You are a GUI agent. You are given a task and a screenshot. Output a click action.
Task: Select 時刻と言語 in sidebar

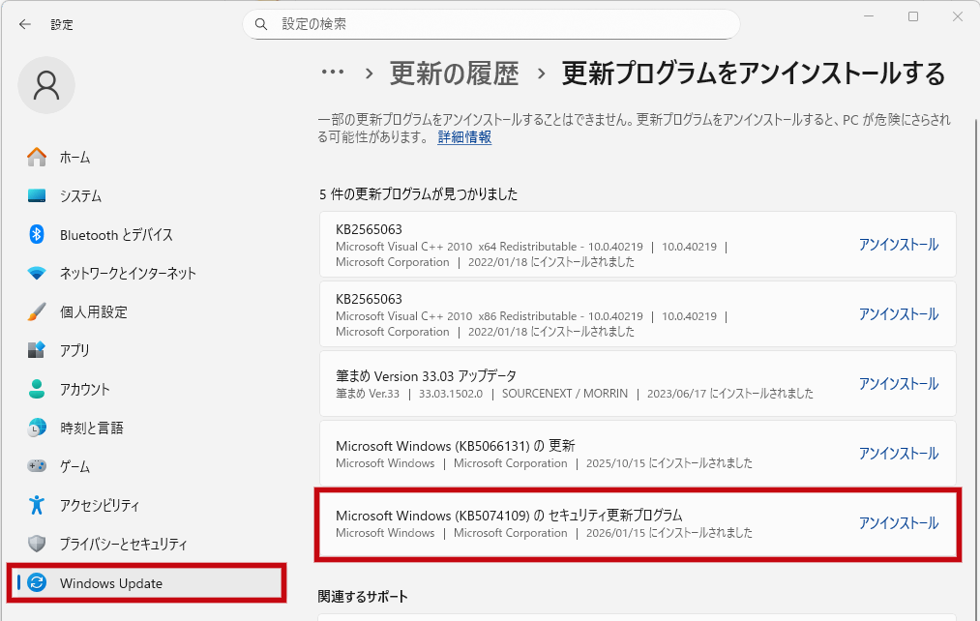91,428
